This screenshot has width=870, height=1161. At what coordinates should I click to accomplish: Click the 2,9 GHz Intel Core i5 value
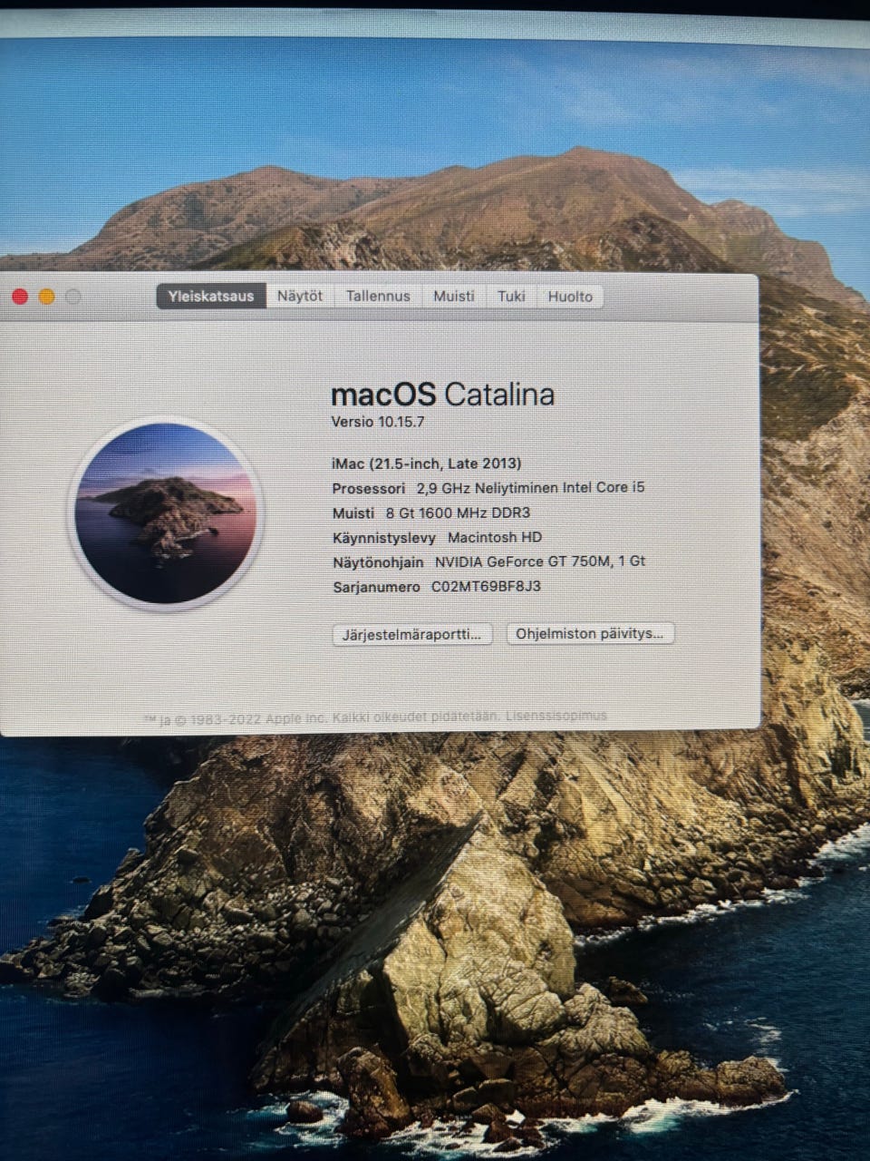[x=531, y=487]
